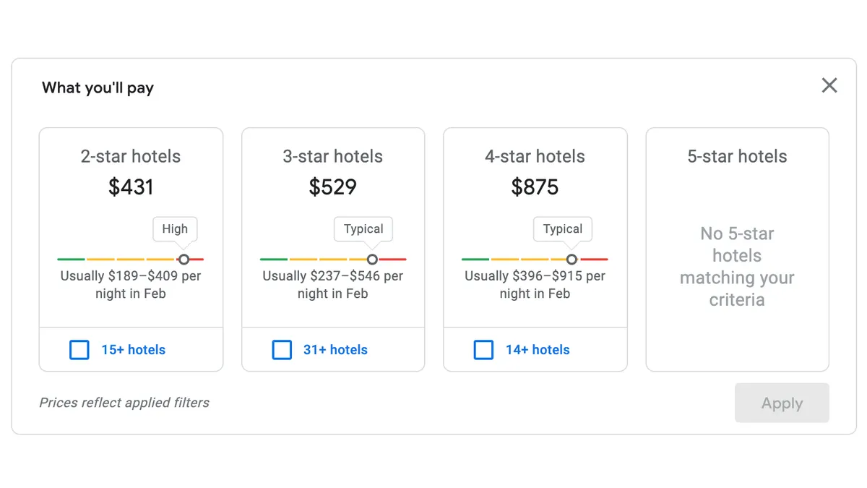Click the 2-star price indicator circle
867x488 pixels.
click(184, 259)
